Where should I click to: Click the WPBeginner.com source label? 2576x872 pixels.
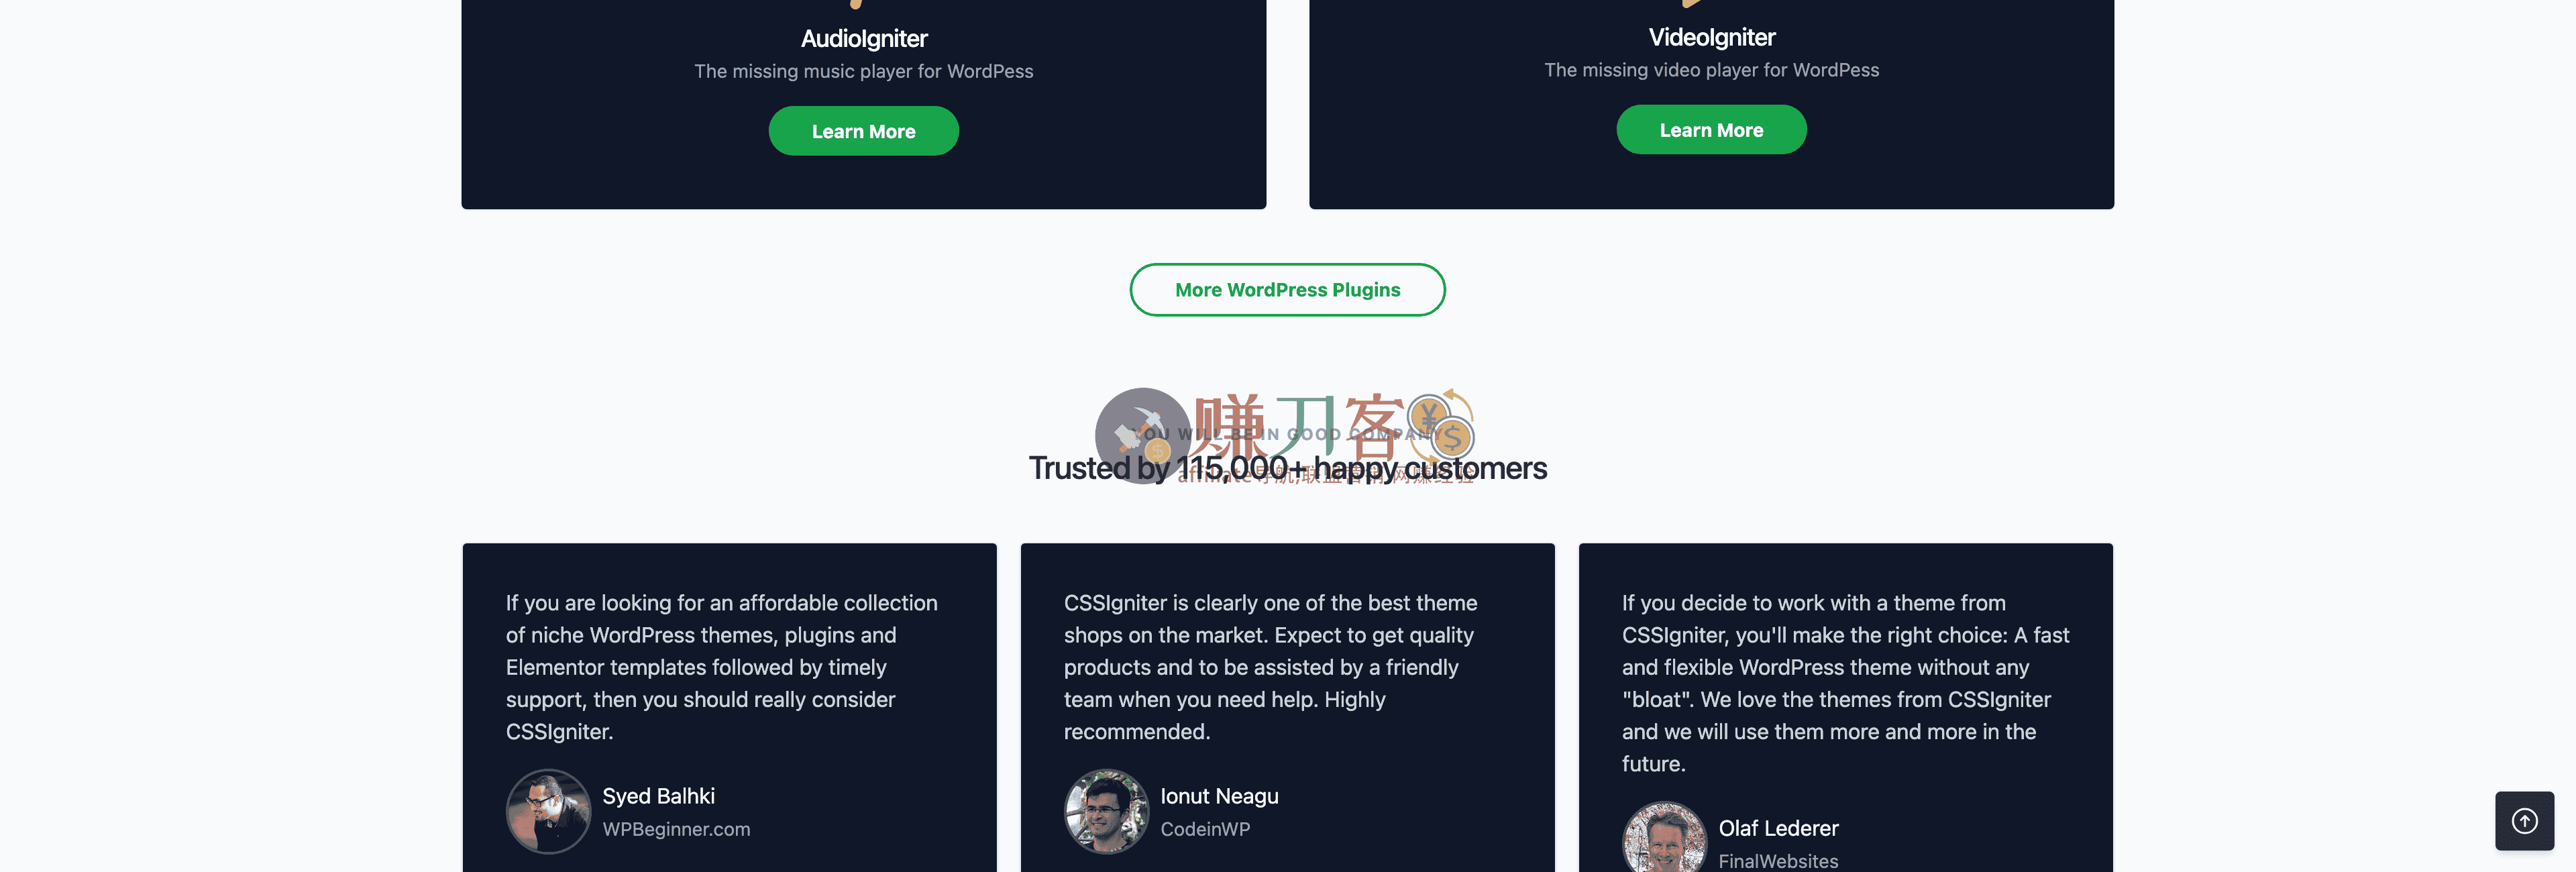(676, 829)
